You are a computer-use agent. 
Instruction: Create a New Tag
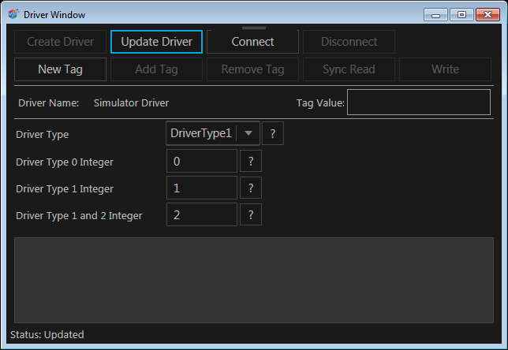coord(60,69)
